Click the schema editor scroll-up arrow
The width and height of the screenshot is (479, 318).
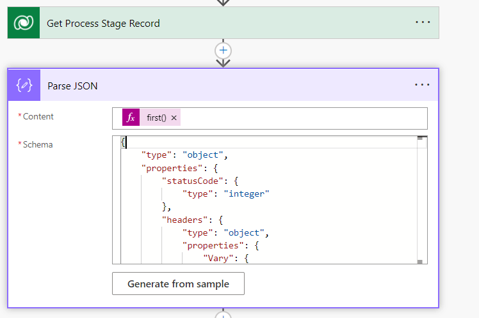pyautogui.click(x=421, y=138)
